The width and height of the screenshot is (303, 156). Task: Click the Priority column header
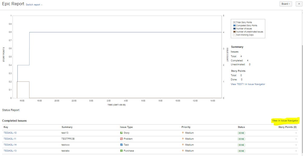point(186,127)
